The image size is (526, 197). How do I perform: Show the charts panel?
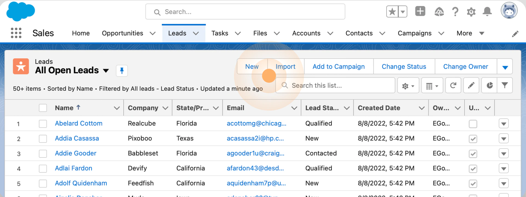coord(489,86)
